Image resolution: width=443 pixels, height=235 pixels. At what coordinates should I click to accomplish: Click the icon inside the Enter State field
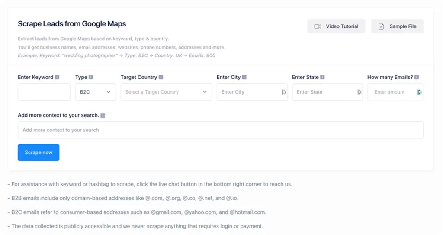click(359, 92)
